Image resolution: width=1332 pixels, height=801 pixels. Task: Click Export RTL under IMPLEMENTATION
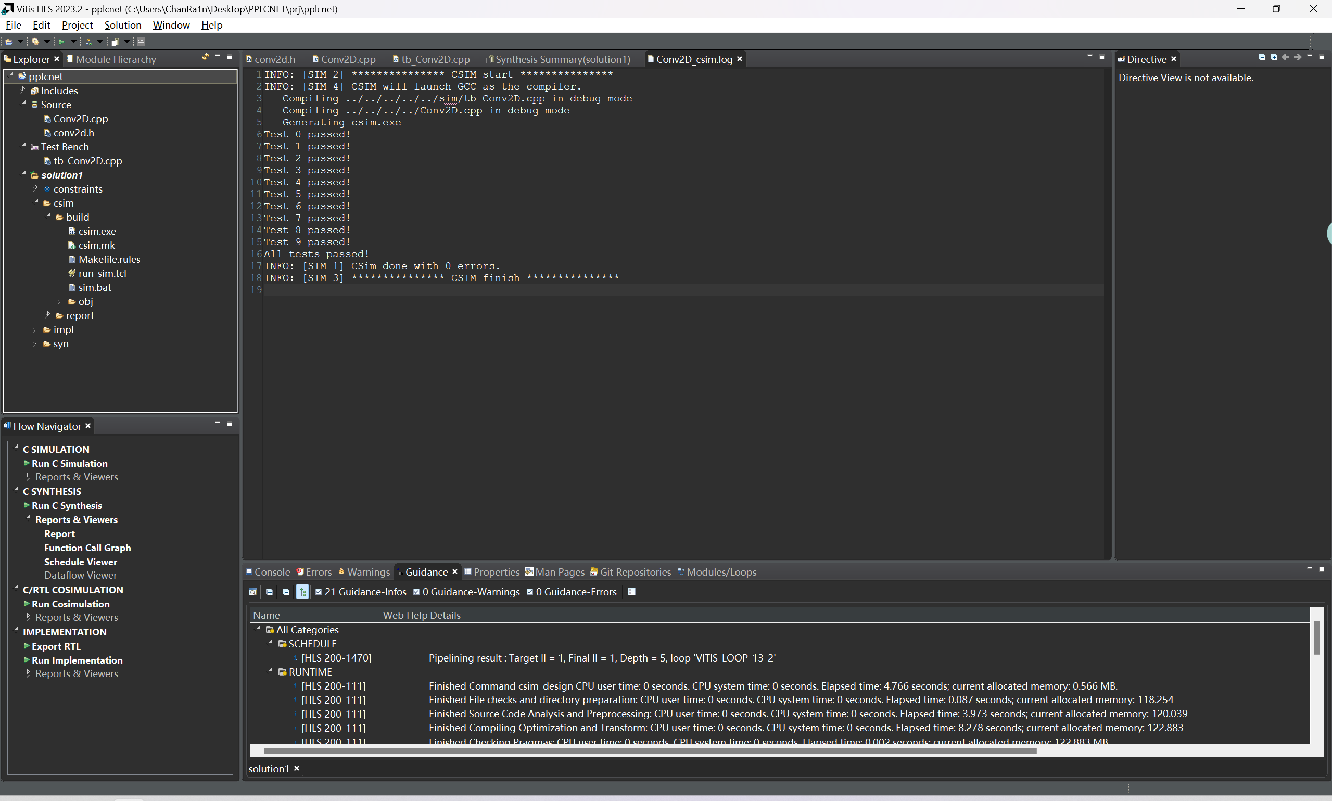[x=56, y=645]
